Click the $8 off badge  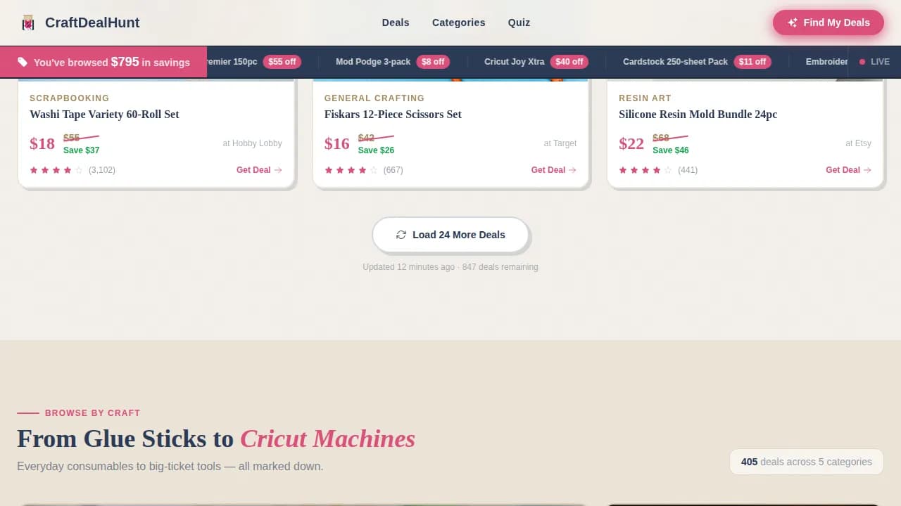[433, 62]
